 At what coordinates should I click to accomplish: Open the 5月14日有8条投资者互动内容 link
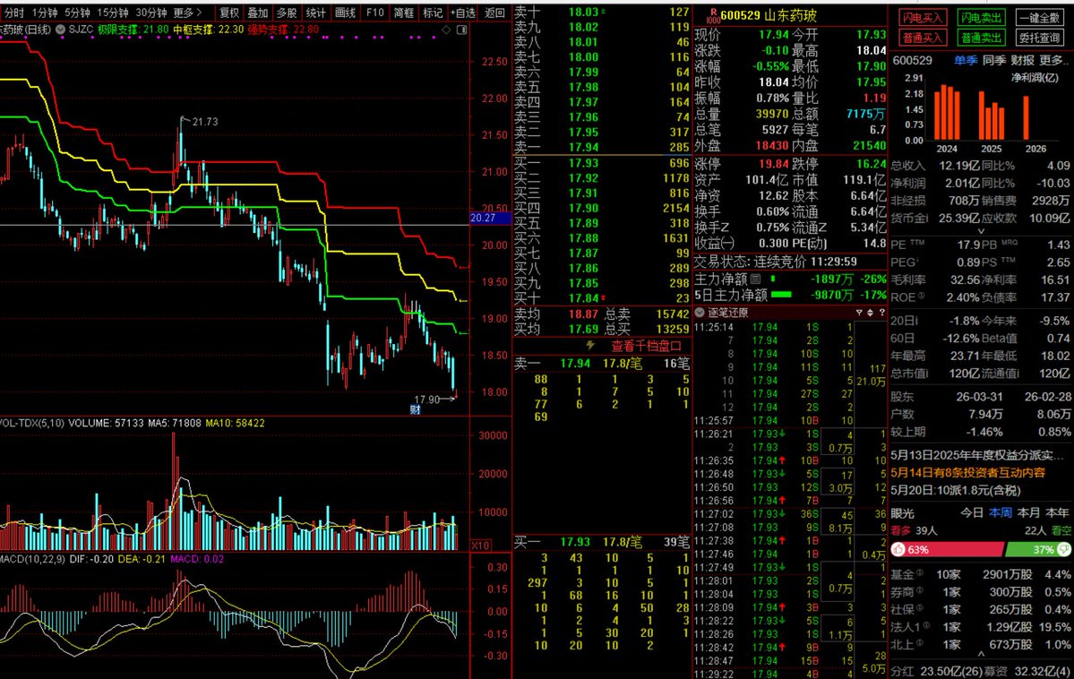click(967, 473)
